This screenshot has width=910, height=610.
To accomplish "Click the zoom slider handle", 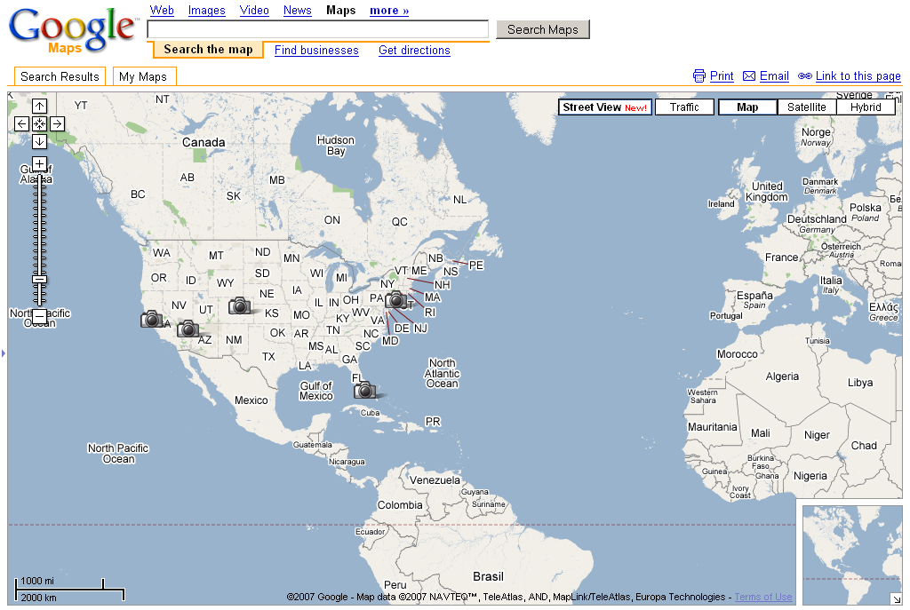I will pyautogui.click(x=39, y=279).
